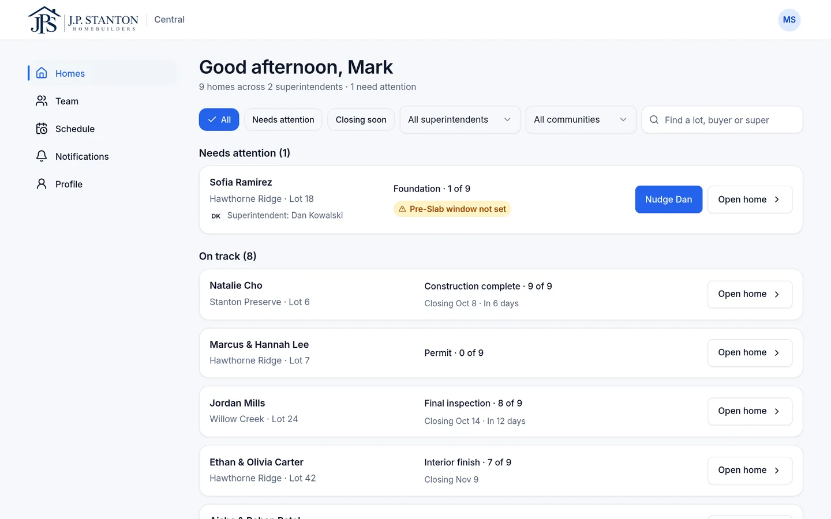Image resolution: width=831 pixels, height=519 pixels.
Task: Click Superintendent: Dan Kowalski text
Action: click(285, 216)
